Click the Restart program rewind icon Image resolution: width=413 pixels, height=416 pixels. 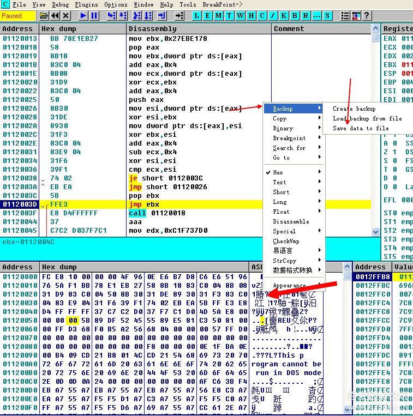click(55, 16)
